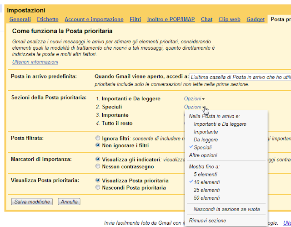Click the '4. Tutto il resto' row
This screenshot has width=291, height=227.
click(114, 123)
